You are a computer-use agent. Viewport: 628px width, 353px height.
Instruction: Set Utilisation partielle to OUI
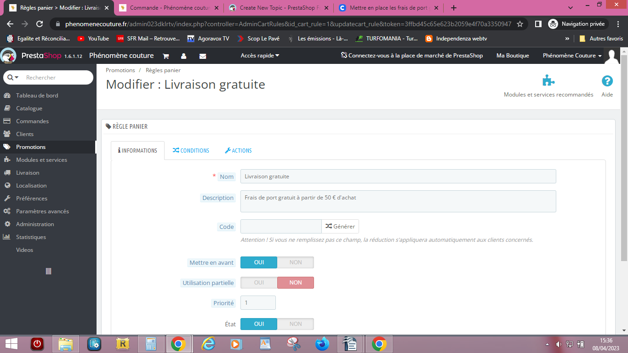259,283
